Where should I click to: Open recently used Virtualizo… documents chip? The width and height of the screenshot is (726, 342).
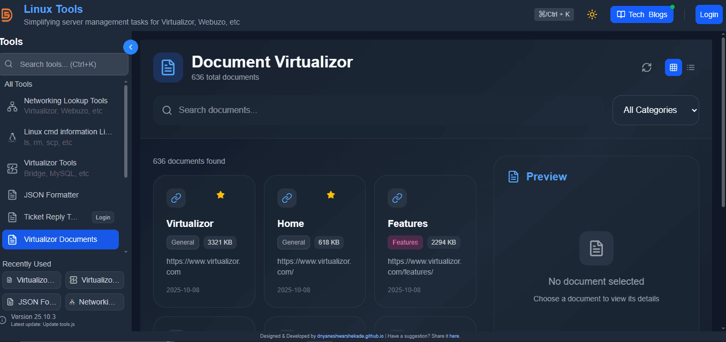click(32, 280)
